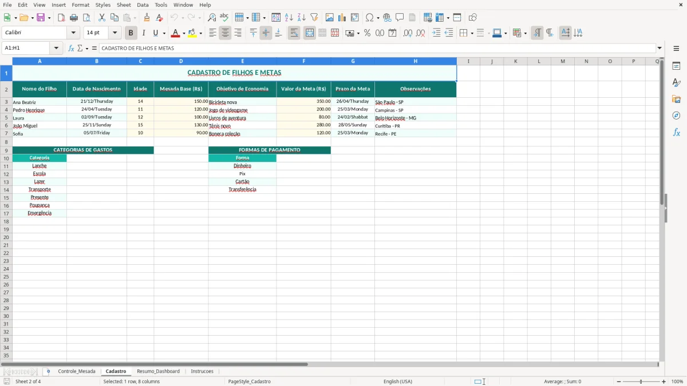Toggle Center Horizontally alignment

click(225, 33)
